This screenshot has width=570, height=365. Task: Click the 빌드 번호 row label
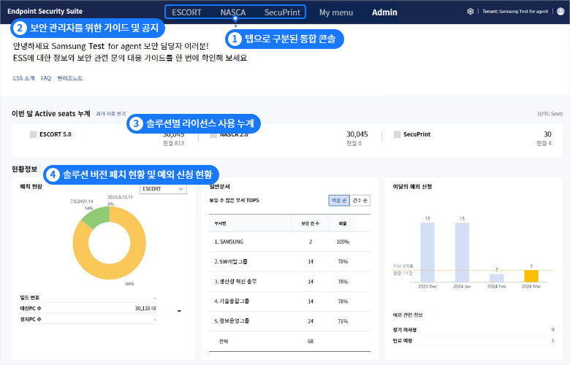point(30,297)
